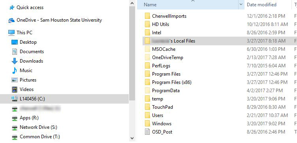297x143 pixels.
Task: Click the Pictures icon in sidebar
Action: point(15,80)
